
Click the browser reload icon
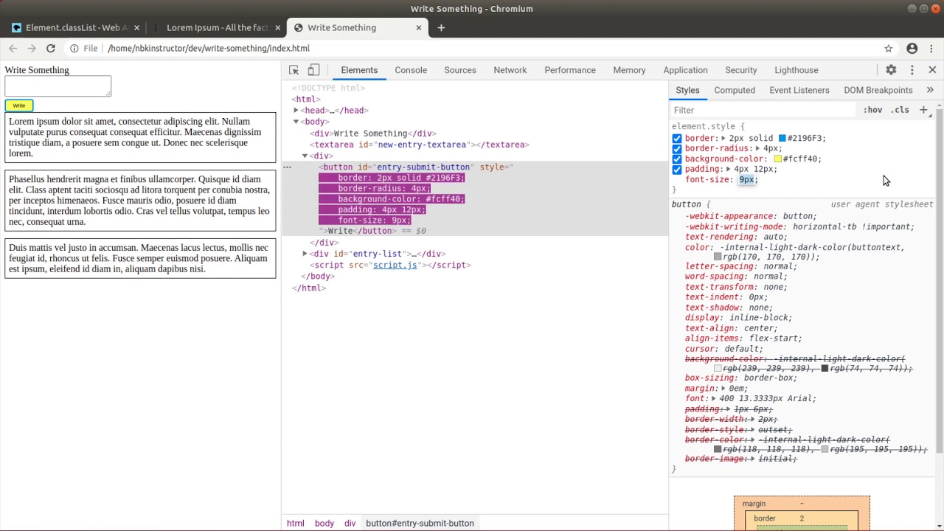click(x=51, y=48)
